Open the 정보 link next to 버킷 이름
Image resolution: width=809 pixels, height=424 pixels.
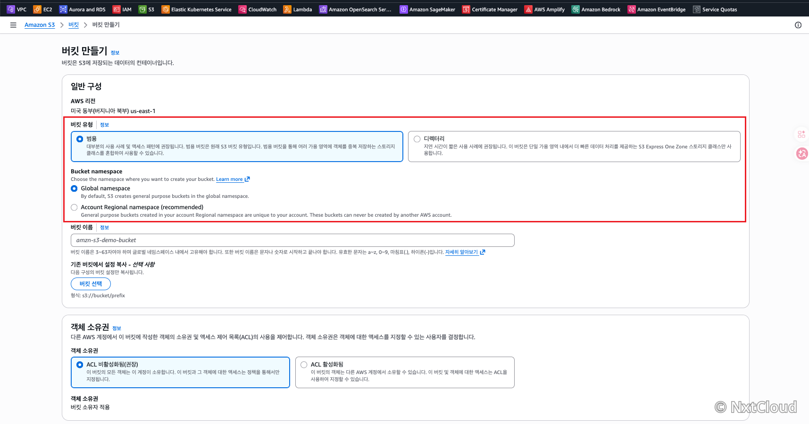[104, 228]
